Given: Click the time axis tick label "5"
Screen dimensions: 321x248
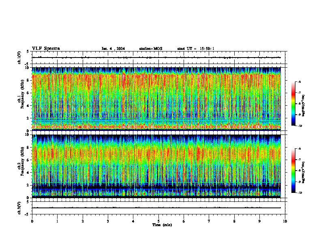Looking at the screenshot, I should pyautogui.click(x=158, y=221).
